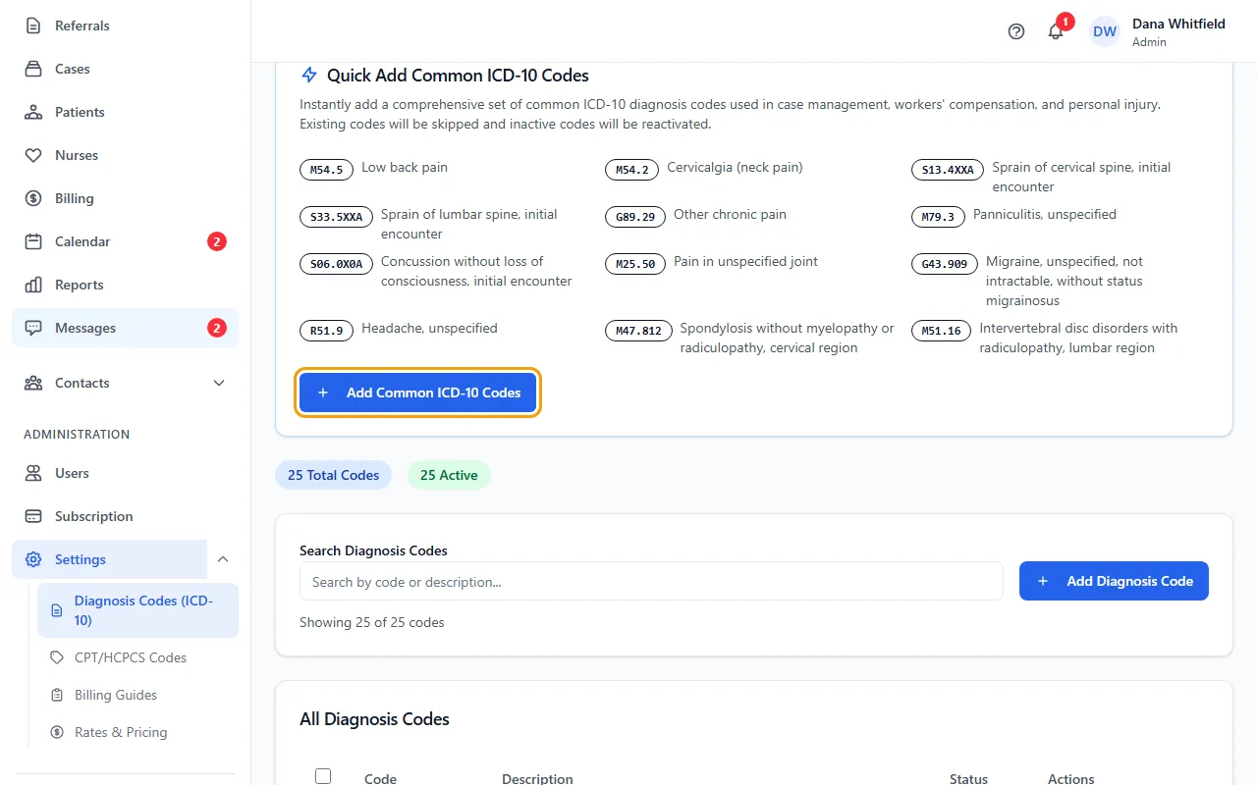Click the Description column header
Image resolution: width=1257 pixels, height=785 pixels.
point(537,779)
